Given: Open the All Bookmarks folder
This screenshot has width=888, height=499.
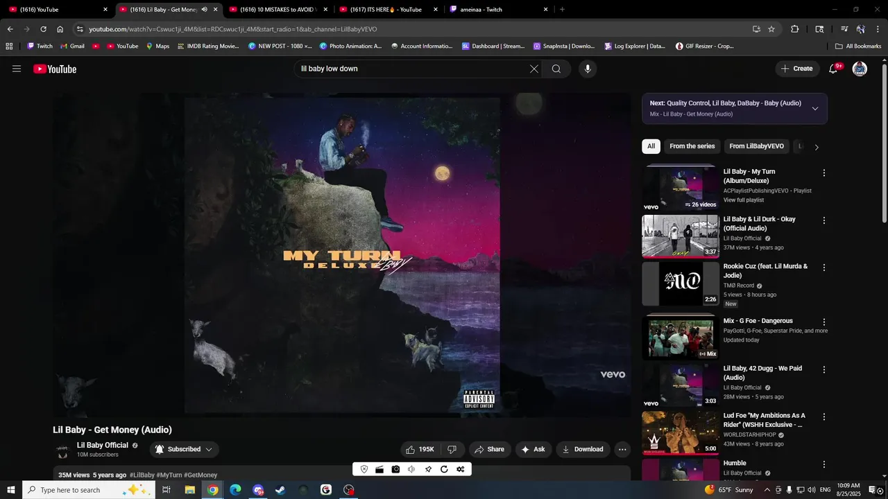Looking at the screenshot, I should pyautogui.click(x=858, y=46).
